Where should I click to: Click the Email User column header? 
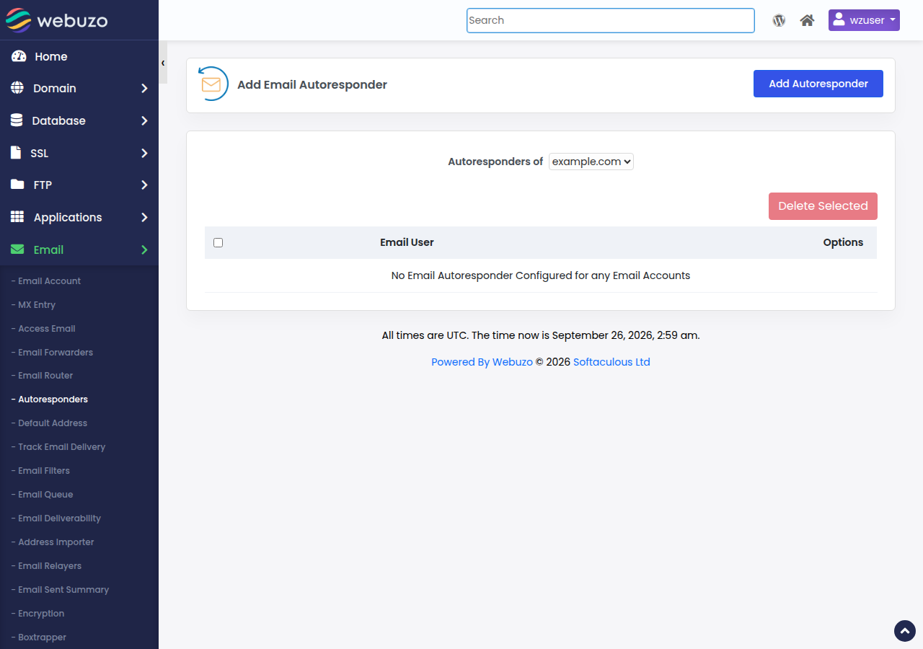pos(407,242)
